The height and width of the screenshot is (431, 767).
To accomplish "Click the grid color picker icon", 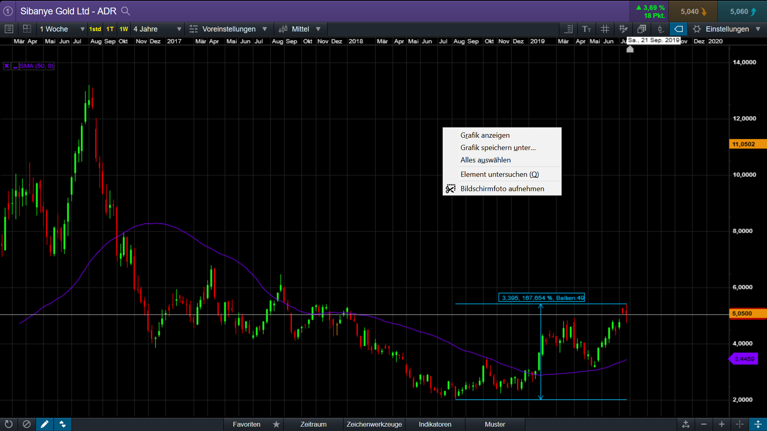I will click(x=623, y=29).
